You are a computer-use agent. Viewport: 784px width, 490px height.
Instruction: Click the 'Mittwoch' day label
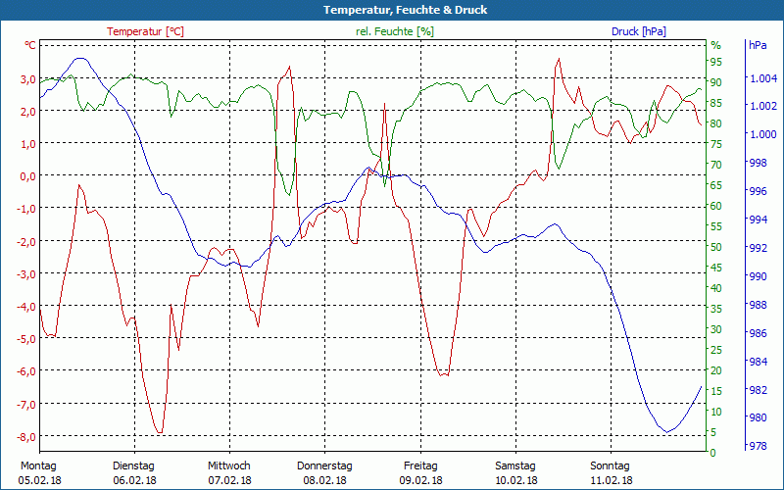[x=229, y=466]
